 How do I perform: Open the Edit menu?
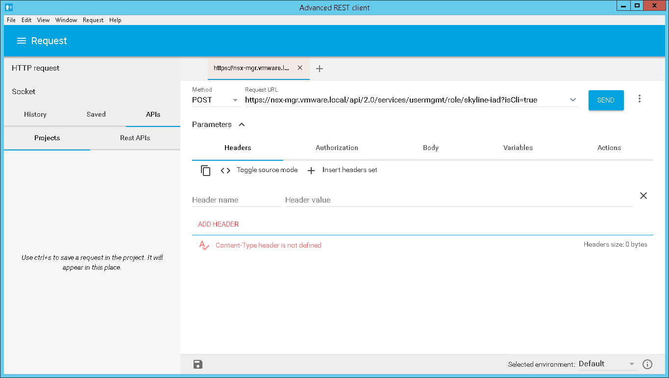[x=26, y=20]
